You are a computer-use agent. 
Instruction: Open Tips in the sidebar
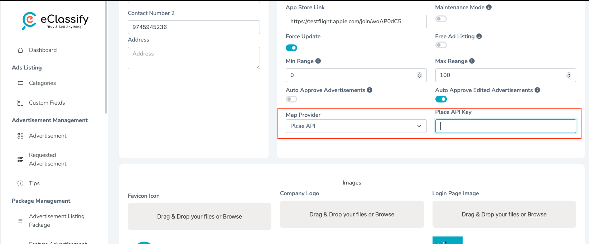[34, 183]
